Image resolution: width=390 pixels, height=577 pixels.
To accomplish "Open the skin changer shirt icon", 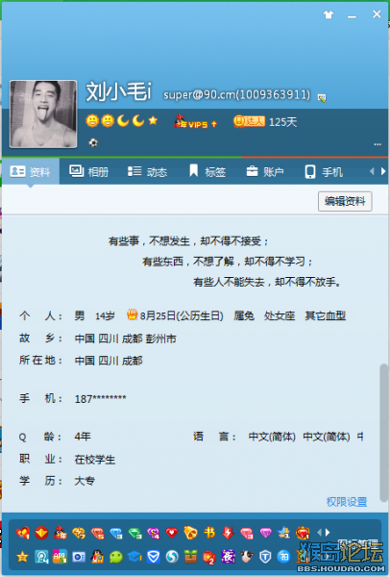I will [x=329, y=14].
